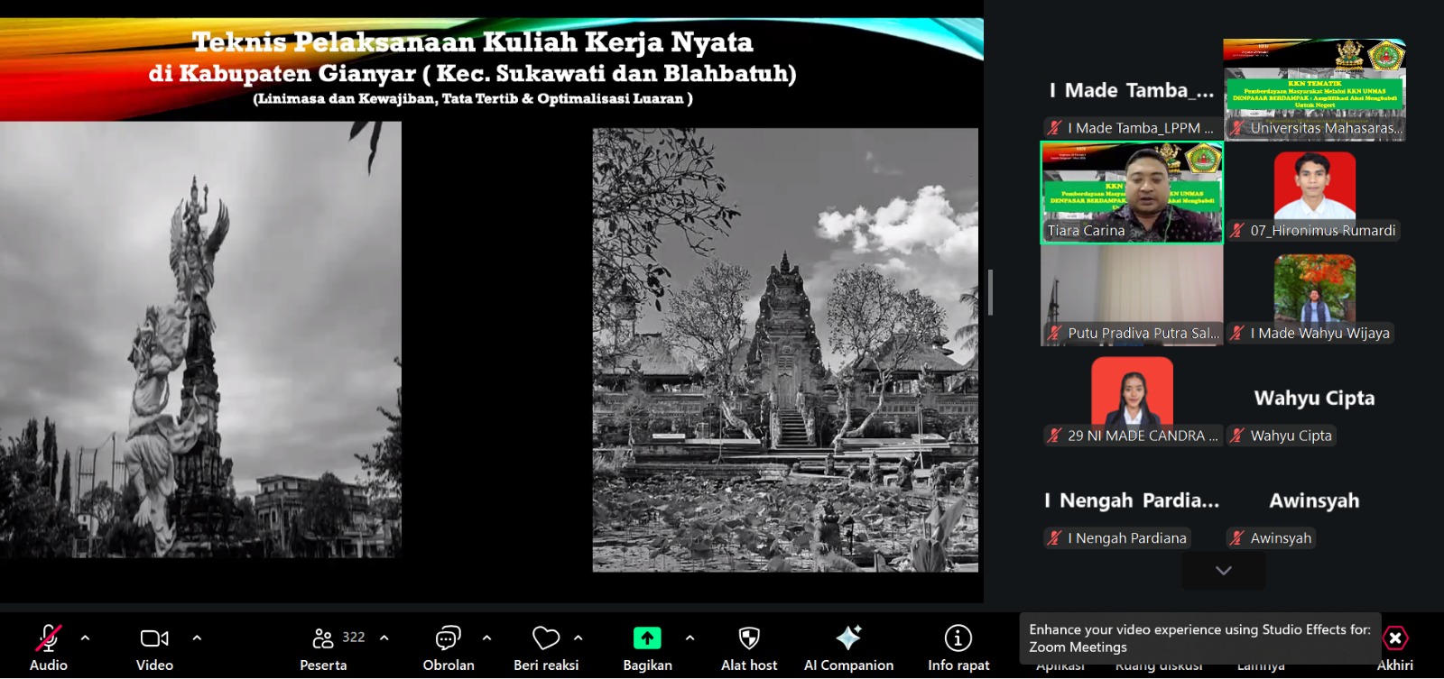
Task: Click I Made Wahyu Wijaya's video tile
Action: [1314, 295]
